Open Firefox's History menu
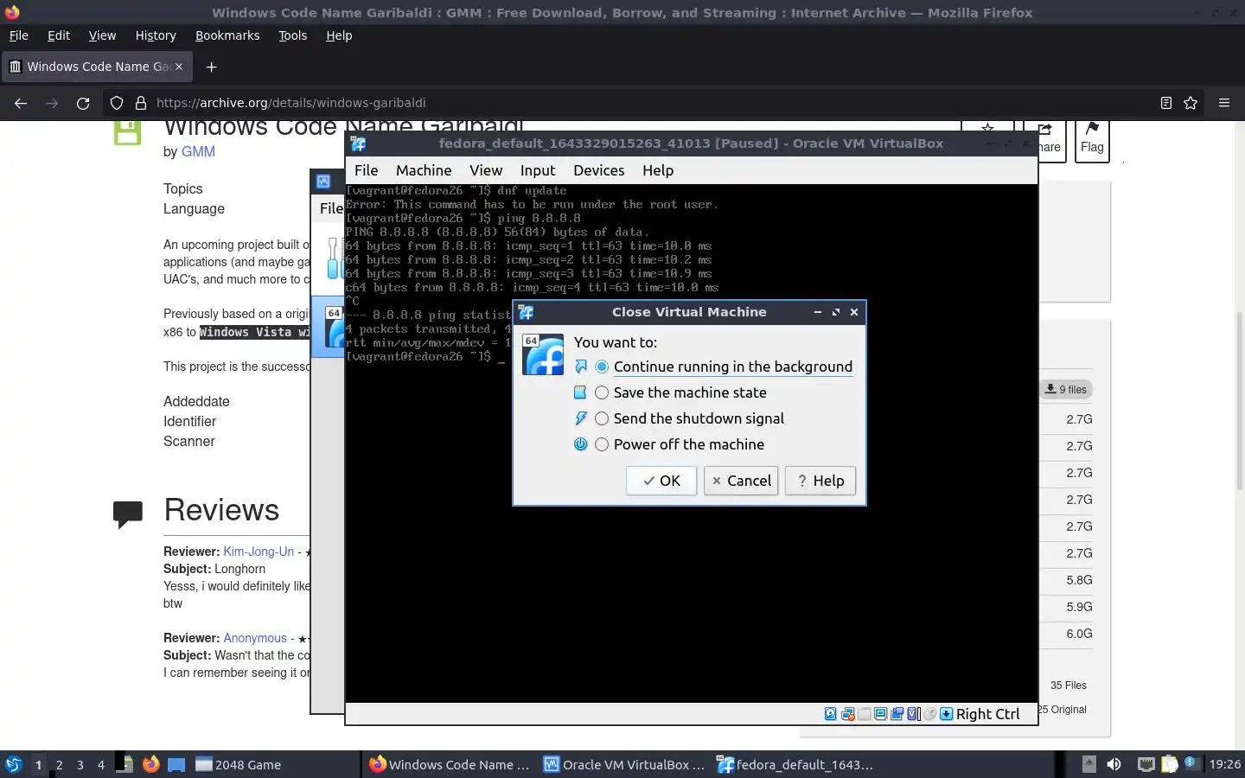The width and height of the screenshot is (1245, 778). click(x=156, y=35)
